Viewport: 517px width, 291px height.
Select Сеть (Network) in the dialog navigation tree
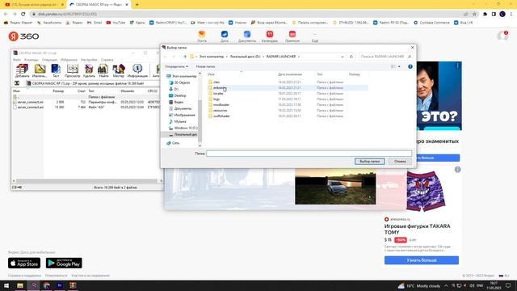point(175,143)
